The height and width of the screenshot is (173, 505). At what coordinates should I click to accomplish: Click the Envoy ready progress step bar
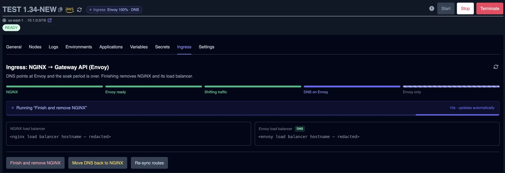pos(154,86)
